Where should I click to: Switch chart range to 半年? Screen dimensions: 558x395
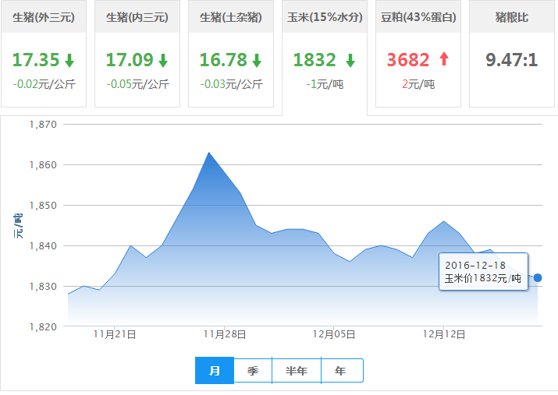click(296, 371)
